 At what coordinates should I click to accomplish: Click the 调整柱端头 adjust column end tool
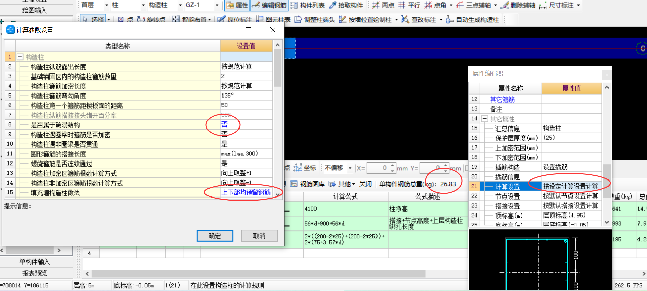pyautogui.click(x=314, y=19)
